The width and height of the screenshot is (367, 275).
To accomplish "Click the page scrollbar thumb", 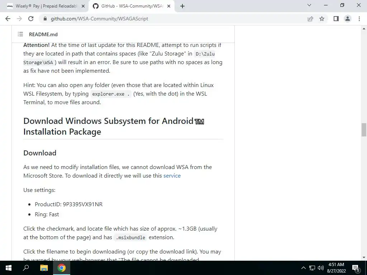I will (364, 130).
